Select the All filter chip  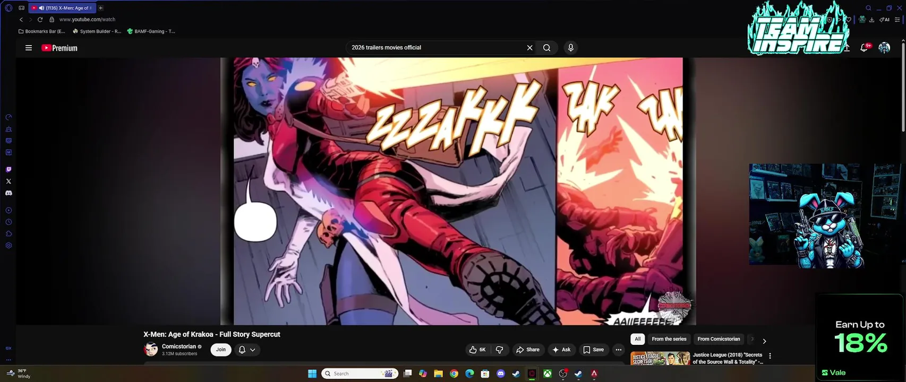pos(638,339)
